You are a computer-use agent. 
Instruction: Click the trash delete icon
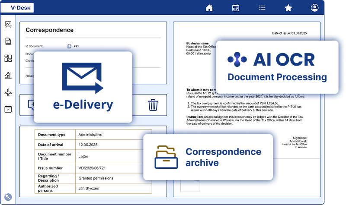[153, 105]
